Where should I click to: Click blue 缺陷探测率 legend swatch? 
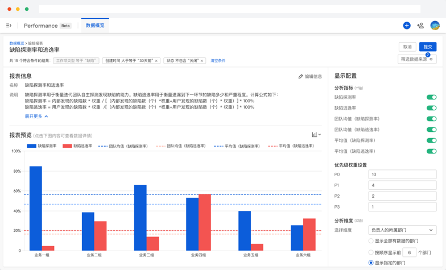[32, 146]
